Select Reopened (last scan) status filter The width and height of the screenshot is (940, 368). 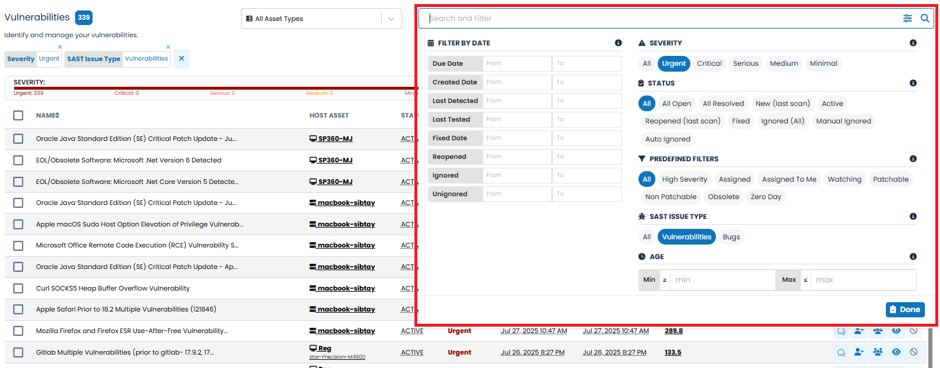point(683,121)
